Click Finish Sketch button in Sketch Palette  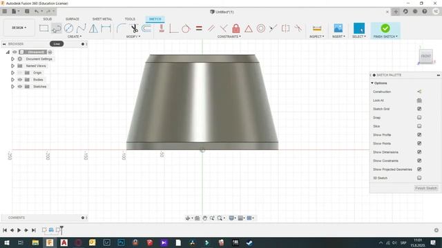[426, 188]
